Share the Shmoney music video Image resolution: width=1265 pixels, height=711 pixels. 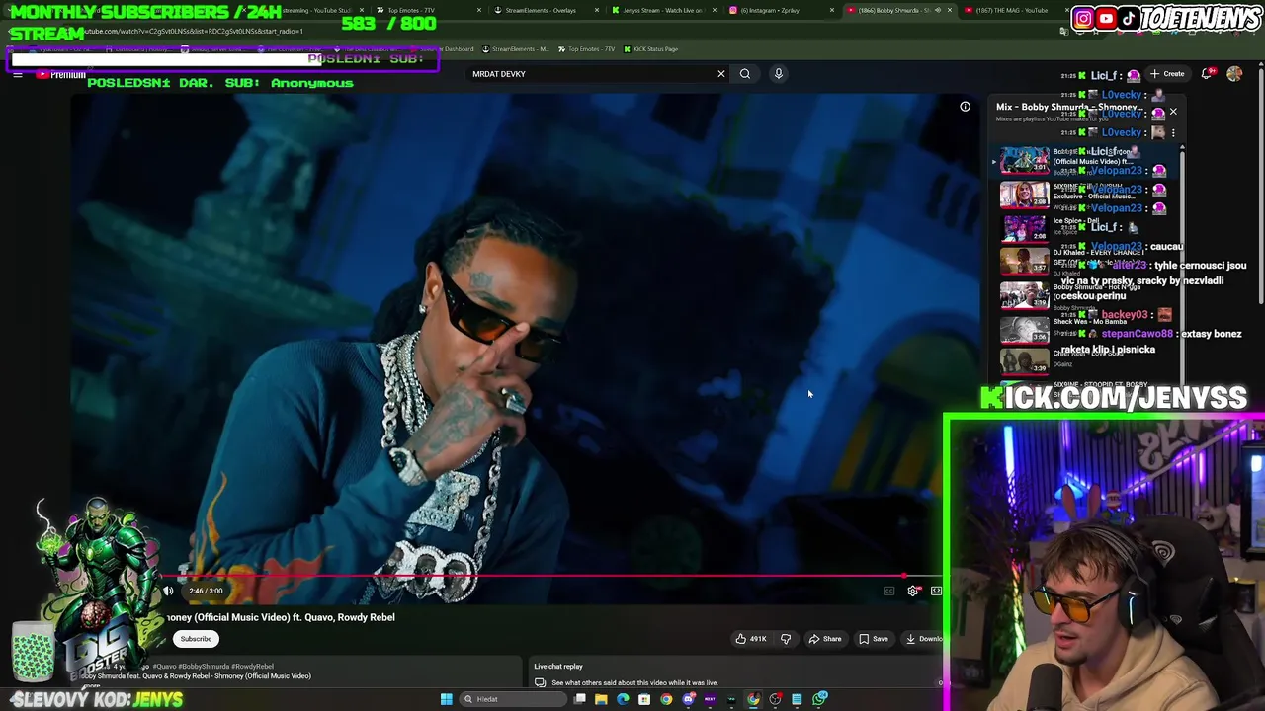[x=825, y=639]
